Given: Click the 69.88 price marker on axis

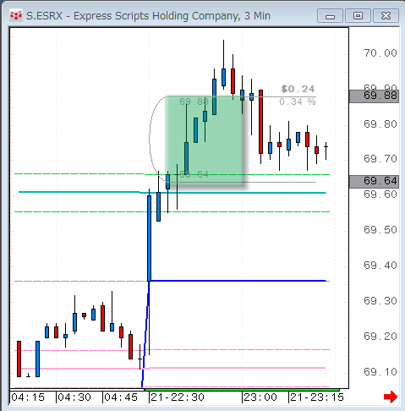Looking at the screenshot, I should (374, 96).
